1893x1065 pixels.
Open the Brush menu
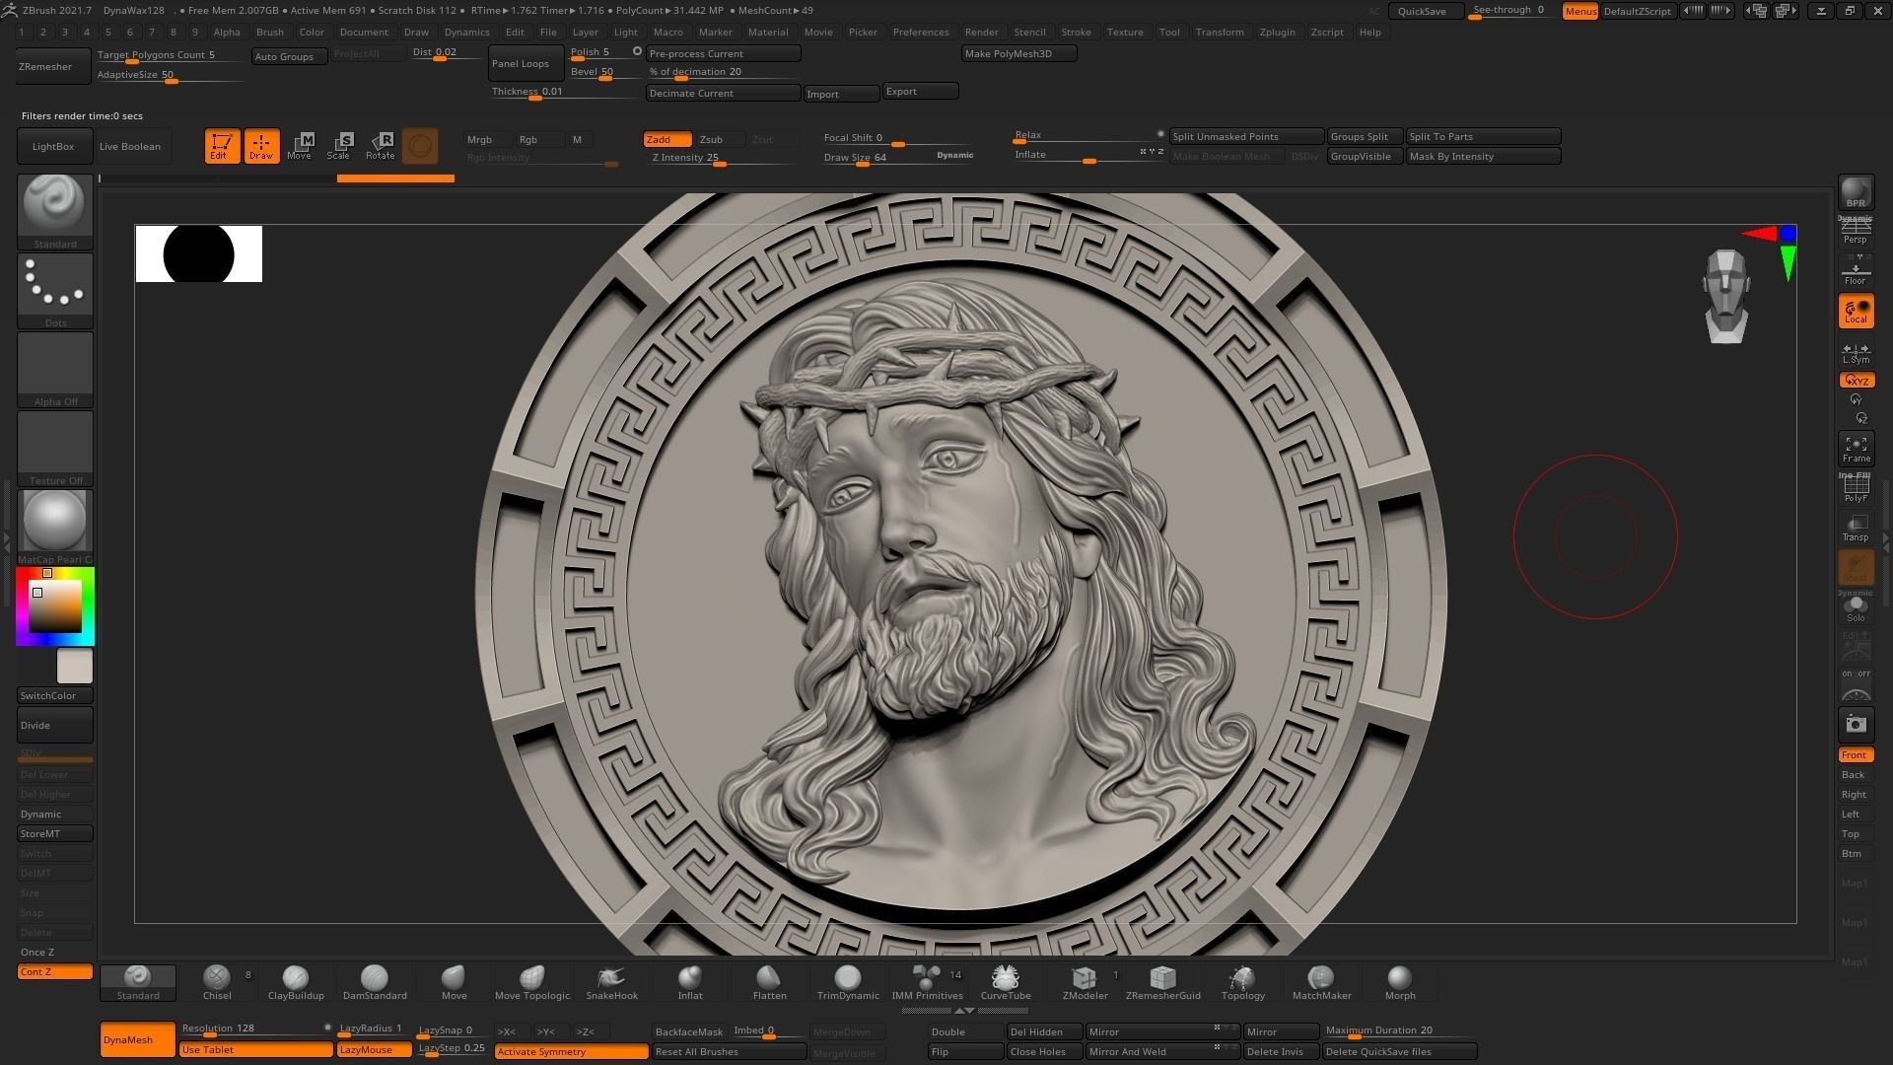coord(269,32)
